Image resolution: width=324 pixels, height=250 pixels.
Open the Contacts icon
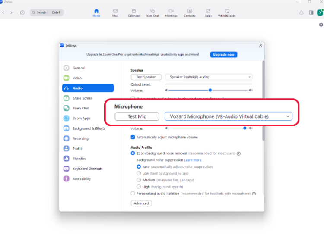(190, 13)
